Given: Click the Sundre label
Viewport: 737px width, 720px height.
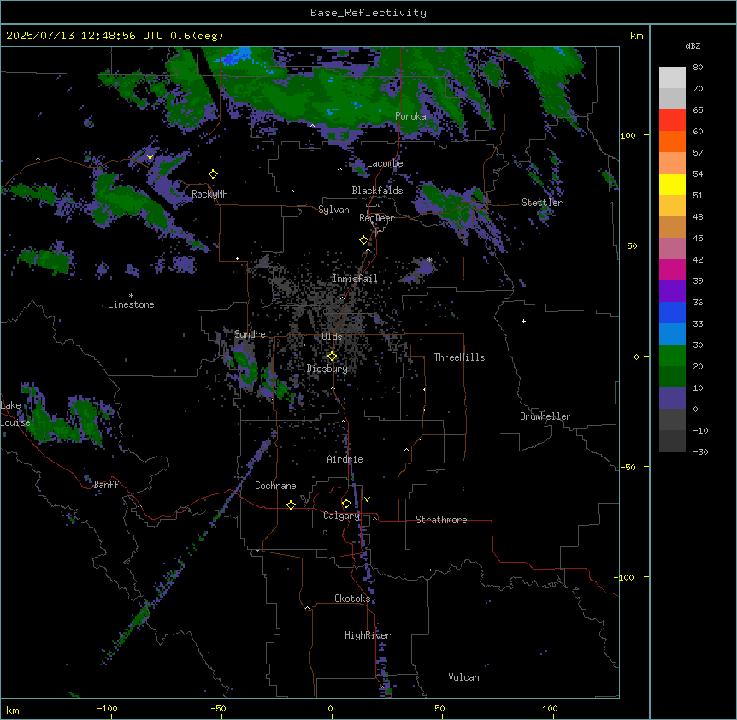Looking at the screenshot, I should [250, 334].
